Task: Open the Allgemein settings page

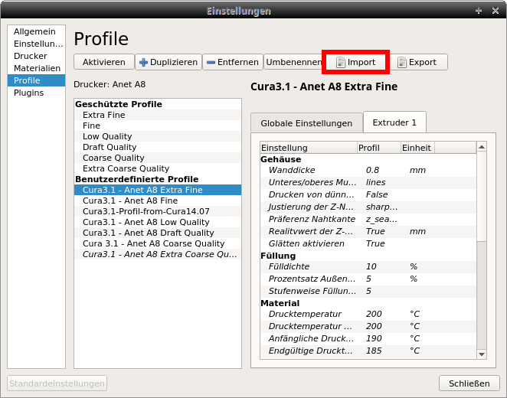Action: point(34,31)
